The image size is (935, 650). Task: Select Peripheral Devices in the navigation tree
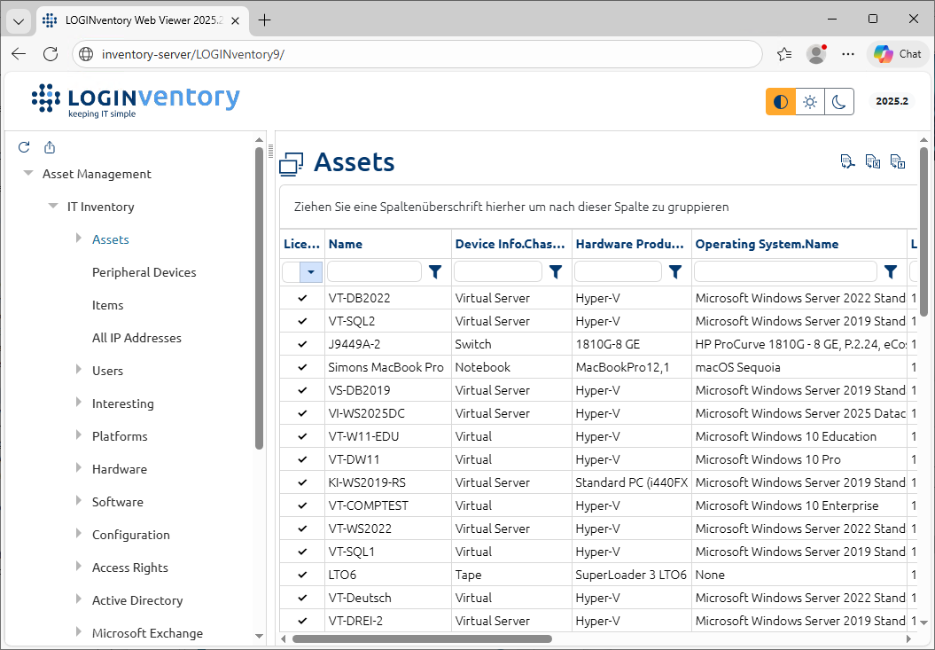pos(144,272)
